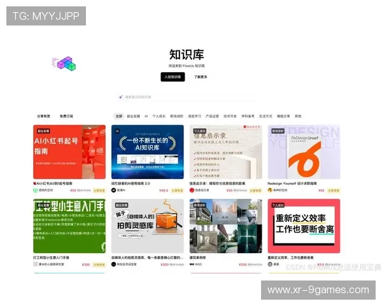Select the AI category filter

click(146, 116)
